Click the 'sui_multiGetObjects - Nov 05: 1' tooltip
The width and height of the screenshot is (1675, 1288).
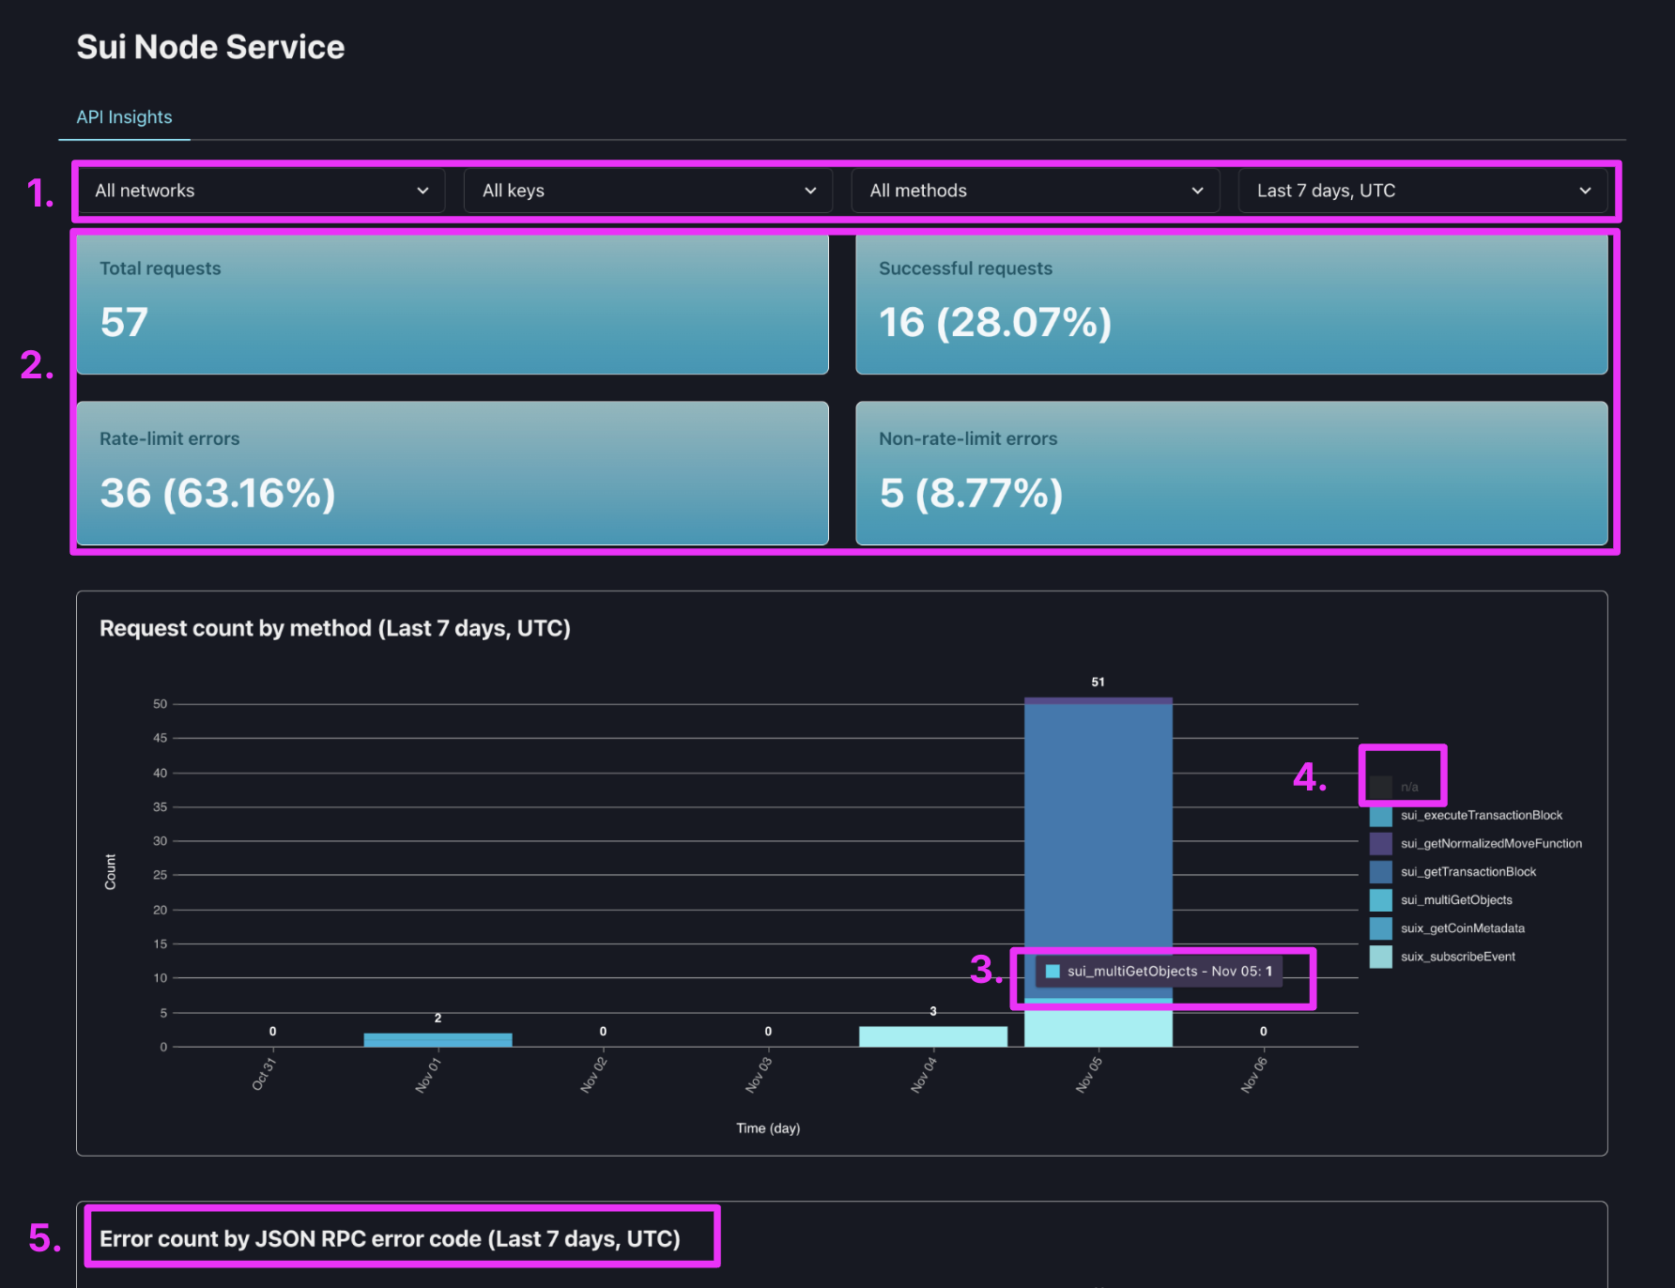[1160, 972]
